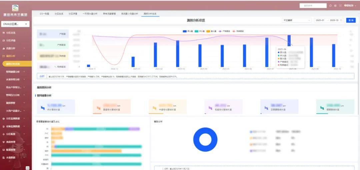360x170 pixels.
Task: Open the DMA分区 system dropdown
Action: [16, 24]
